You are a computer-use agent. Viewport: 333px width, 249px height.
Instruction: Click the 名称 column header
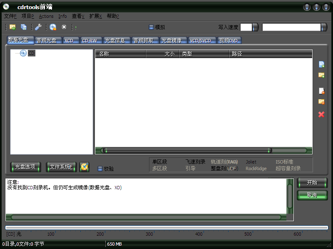tap(120, 54)
